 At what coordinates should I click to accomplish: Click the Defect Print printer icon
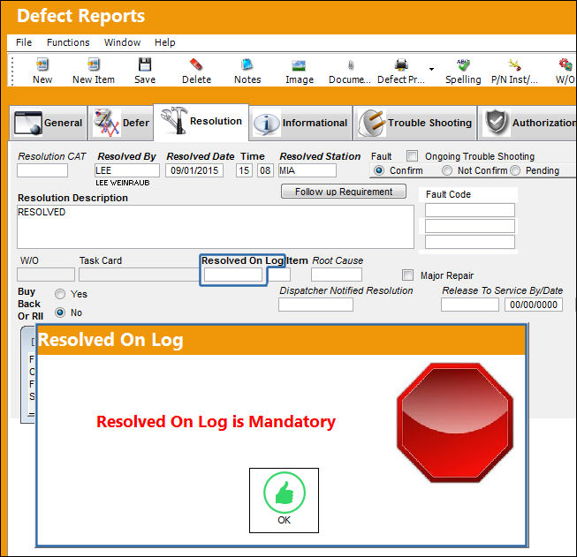[x=401, y=65]
